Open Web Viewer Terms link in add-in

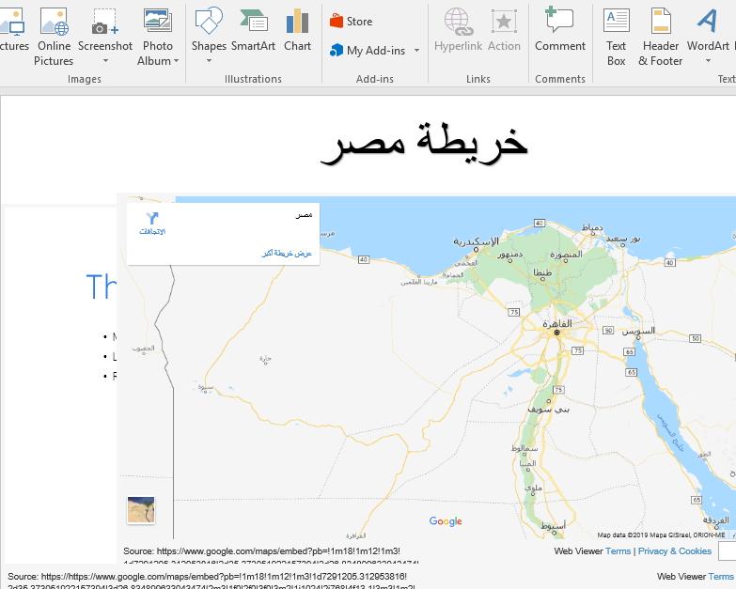[x=618, y=551]
